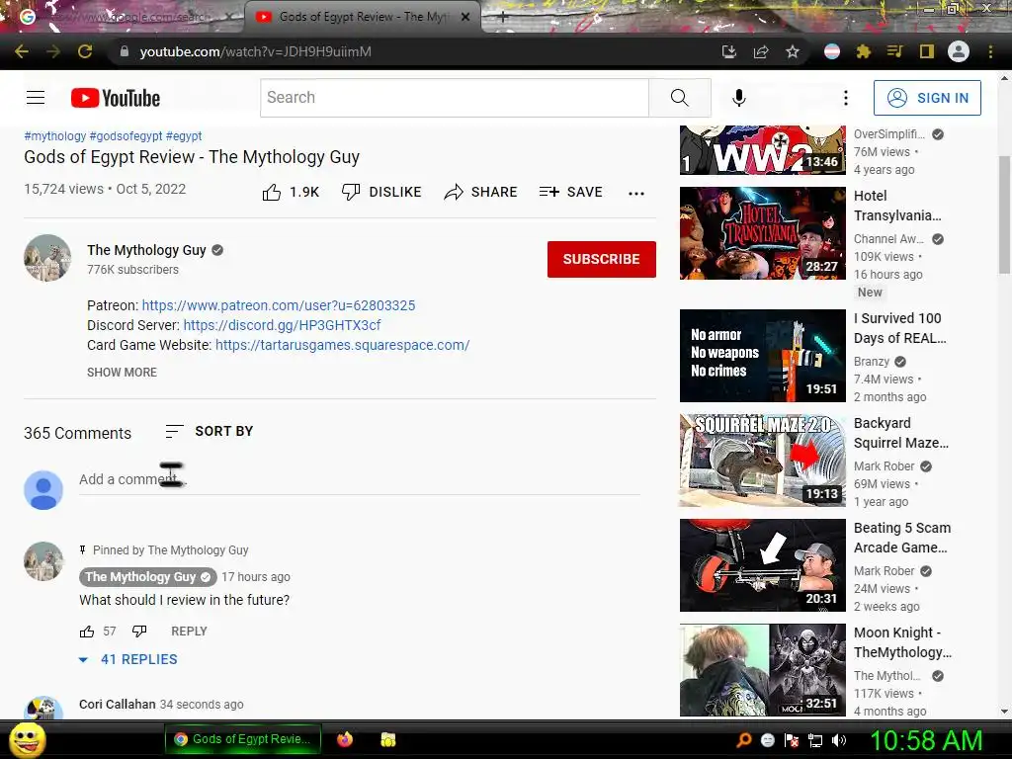This screenshot has width=1012, height=759.
Task: Open the SORT BY comments dropdown
Action: pyautogui.click(x=210, y=431)
